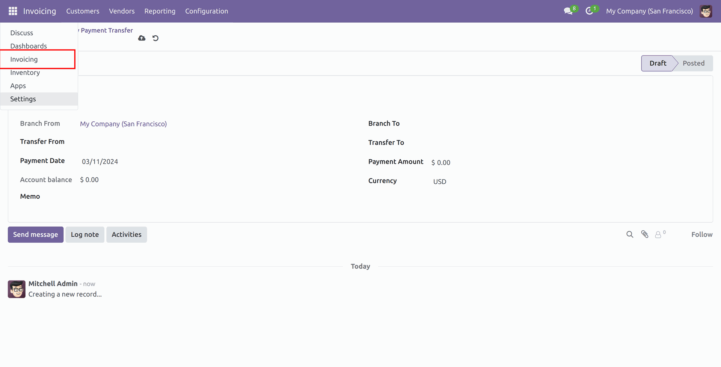Discard changes with the undo icon
721x367 pixels.
155,38
